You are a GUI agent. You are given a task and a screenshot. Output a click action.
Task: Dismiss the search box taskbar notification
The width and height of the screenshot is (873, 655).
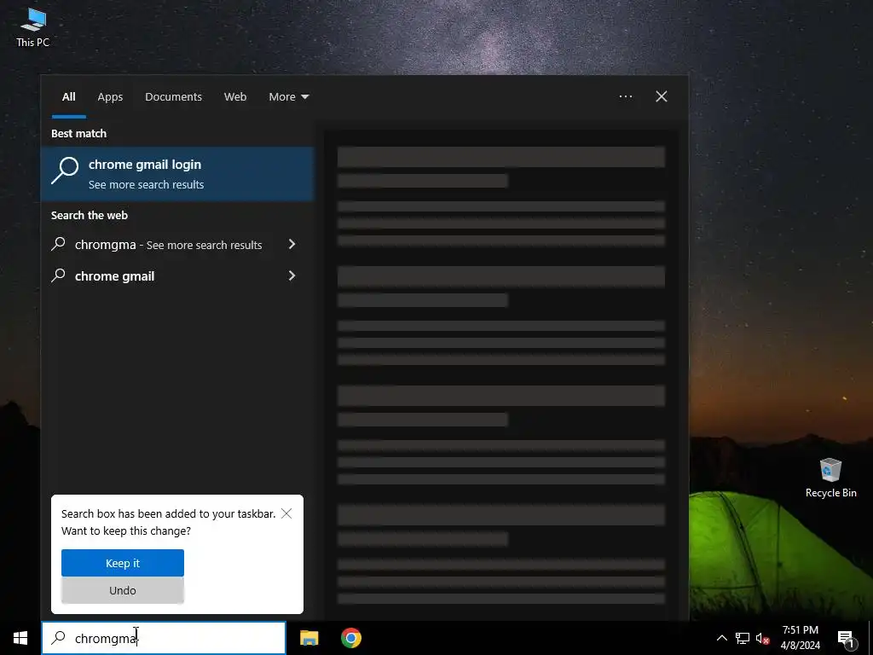coord(286,513)
